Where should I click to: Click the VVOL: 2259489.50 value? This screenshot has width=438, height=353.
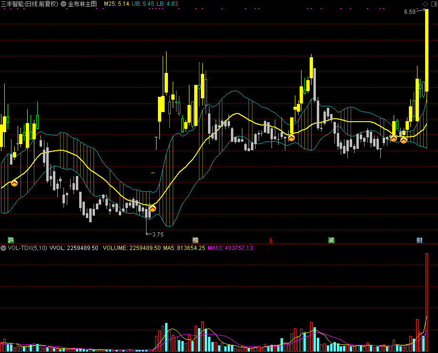[x=74, y=248]
